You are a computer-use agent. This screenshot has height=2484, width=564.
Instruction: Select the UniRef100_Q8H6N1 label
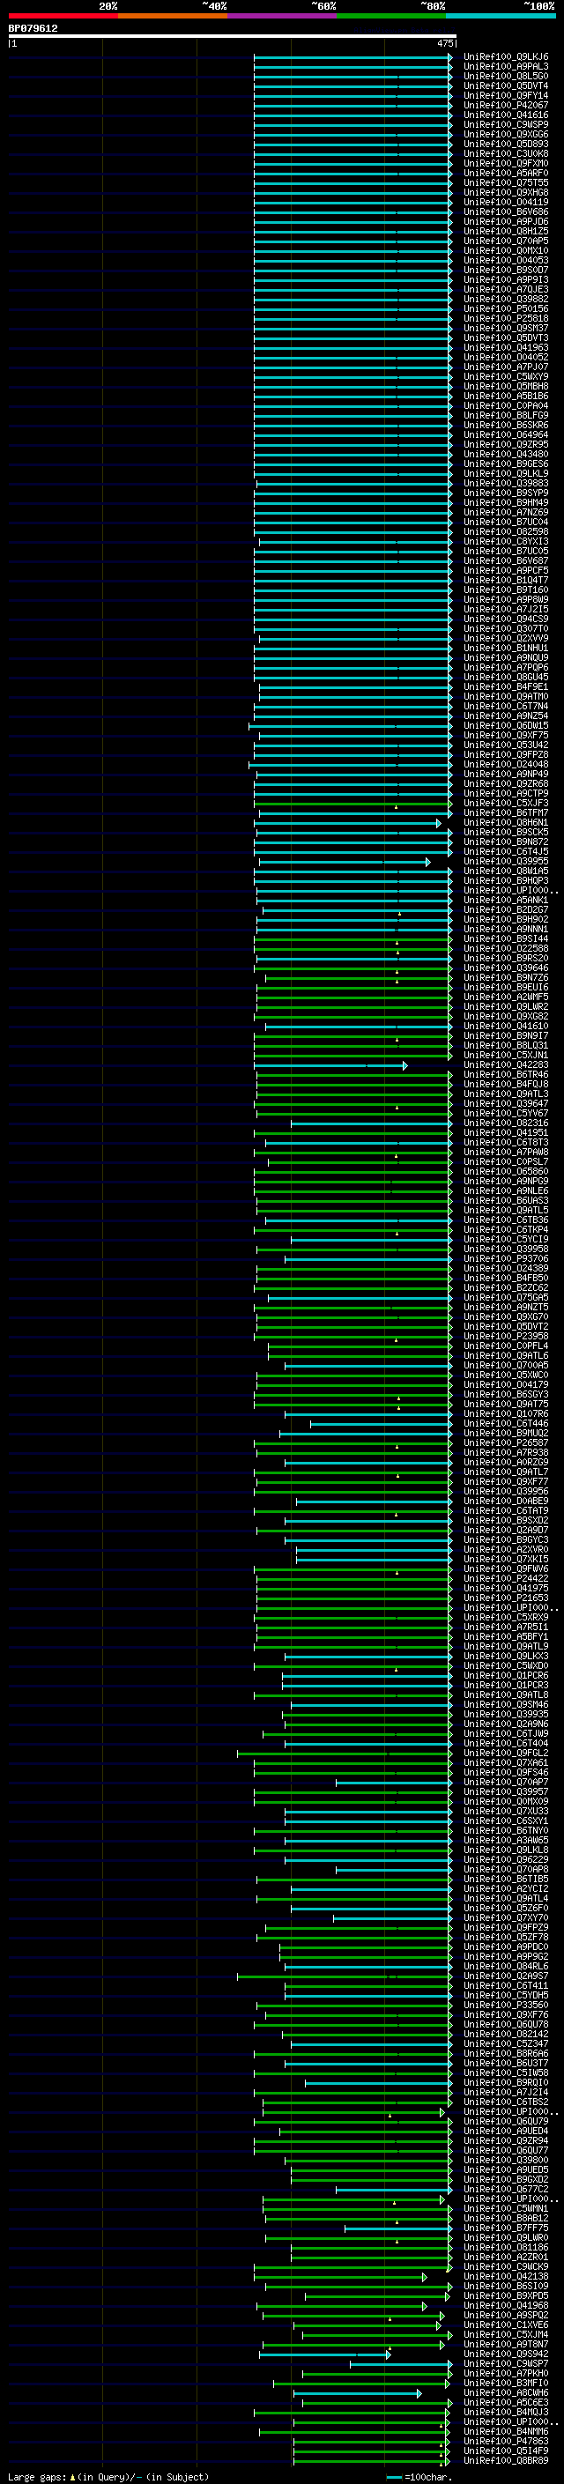pyautogui.click(x=505, y=822)
